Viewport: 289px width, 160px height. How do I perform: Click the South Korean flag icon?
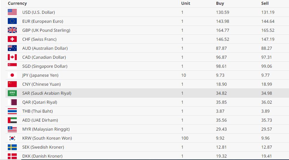12,138
